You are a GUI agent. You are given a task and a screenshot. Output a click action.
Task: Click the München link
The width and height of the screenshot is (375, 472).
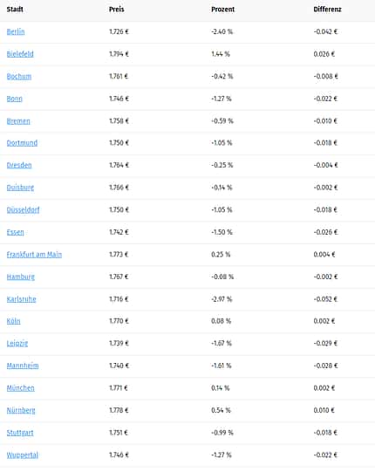click(x=20, y=387)
